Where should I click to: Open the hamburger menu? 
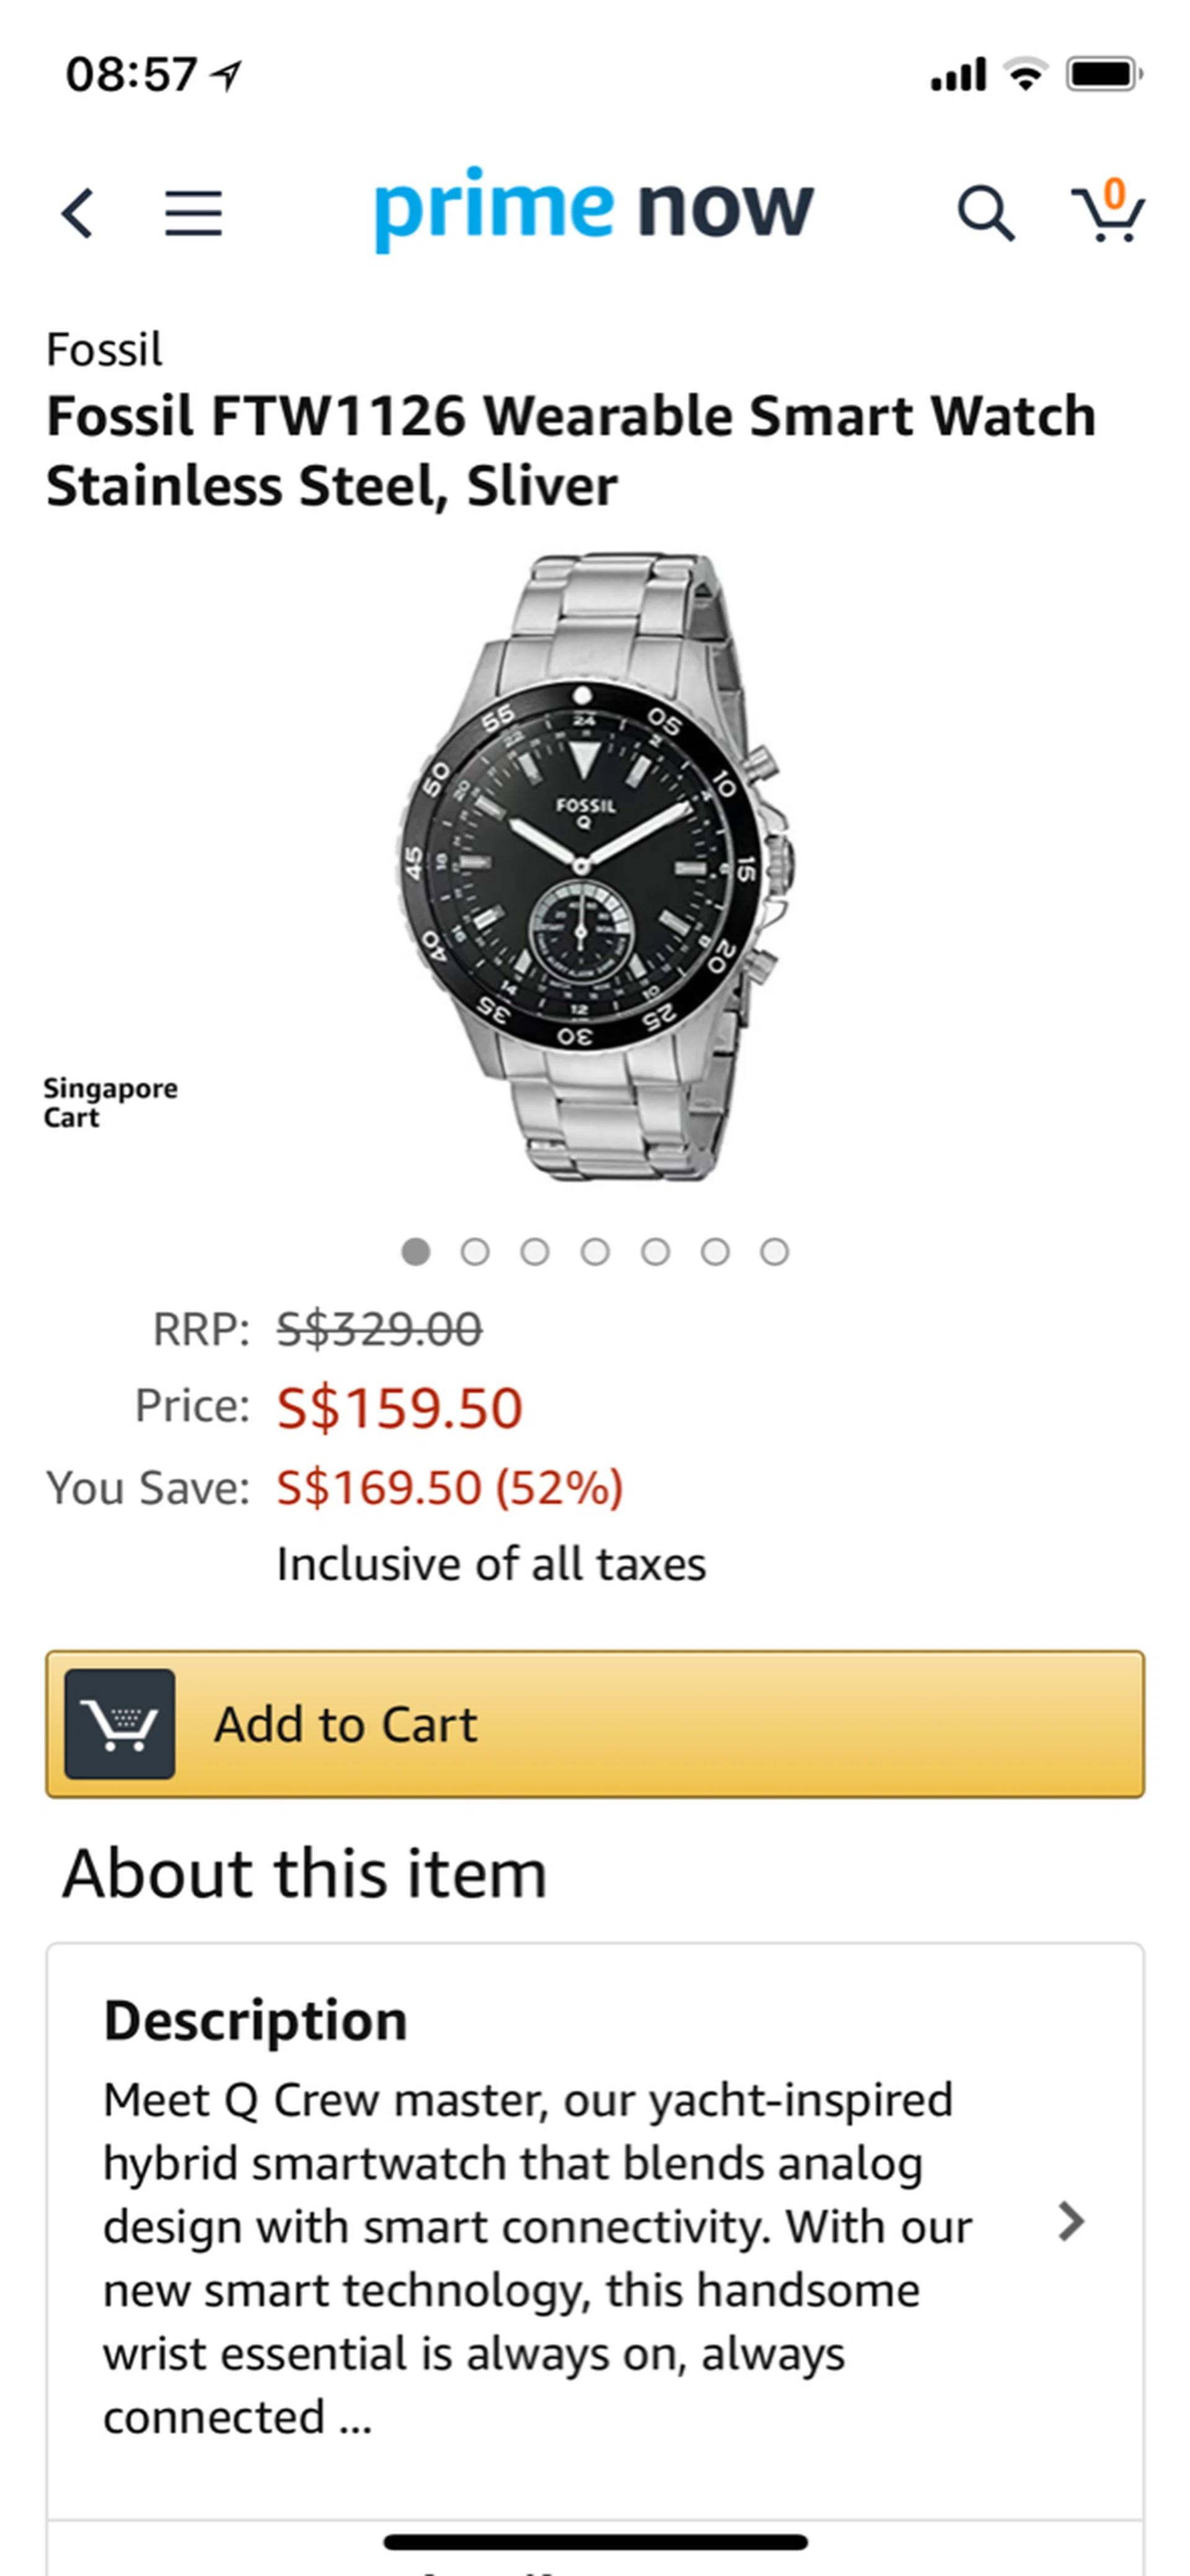[x=193, y=213]
